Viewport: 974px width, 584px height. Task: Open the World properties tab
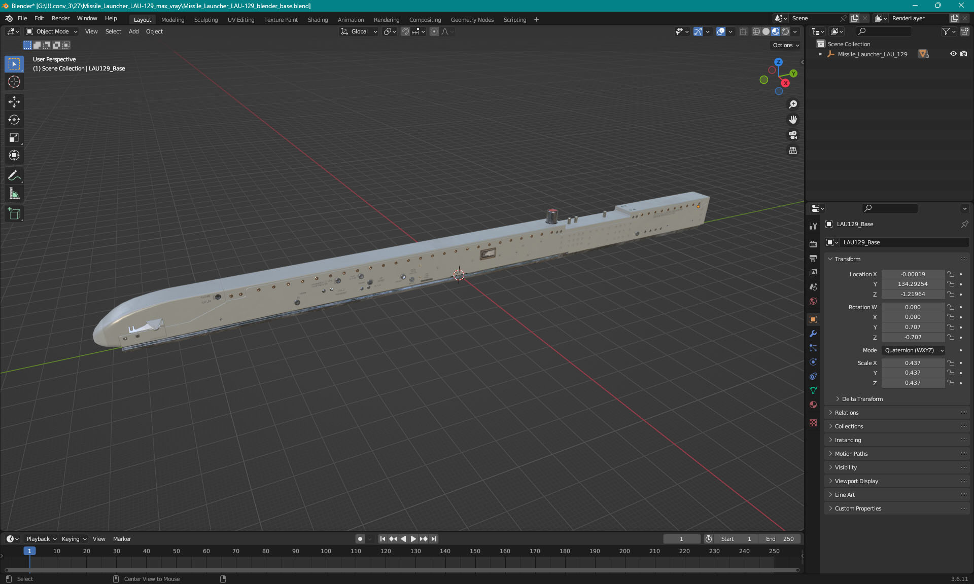(813, 301)
